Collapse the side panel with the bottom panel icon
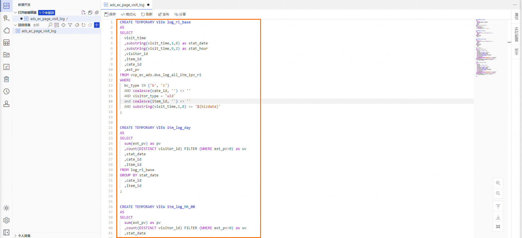Image resolution: width=522 pixels, height=238 pixels. (x=6, y=232)
